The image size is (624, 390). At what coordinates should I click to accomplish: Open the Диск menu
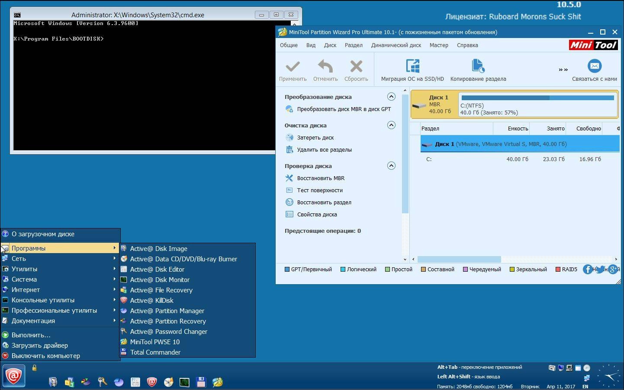pyautogui.click(x=330, y=45)
